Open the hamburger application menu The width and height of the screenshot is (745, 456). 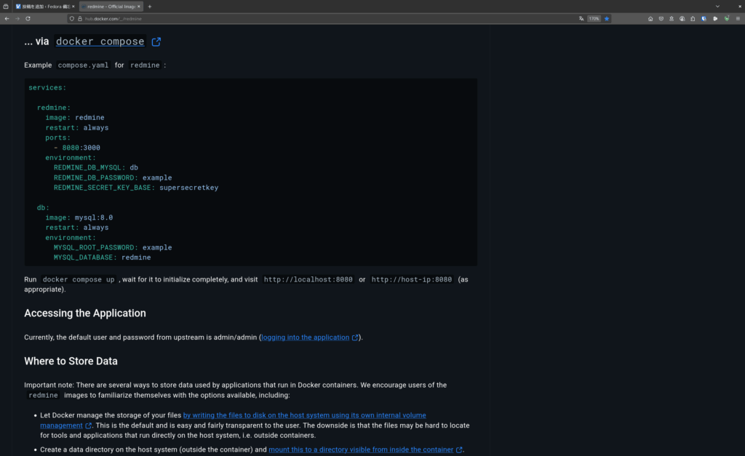tap(738, 18)
